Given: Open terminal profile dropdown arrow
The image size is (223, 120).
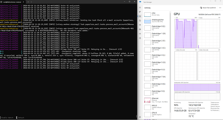Looking at the screenshot, I should click(31, 2).
